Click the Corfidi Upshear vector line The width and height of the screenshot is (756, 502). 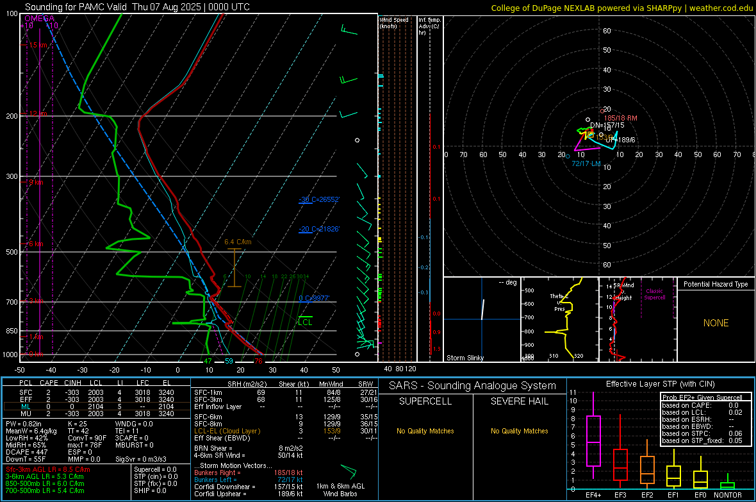click(x=249, y=494)
